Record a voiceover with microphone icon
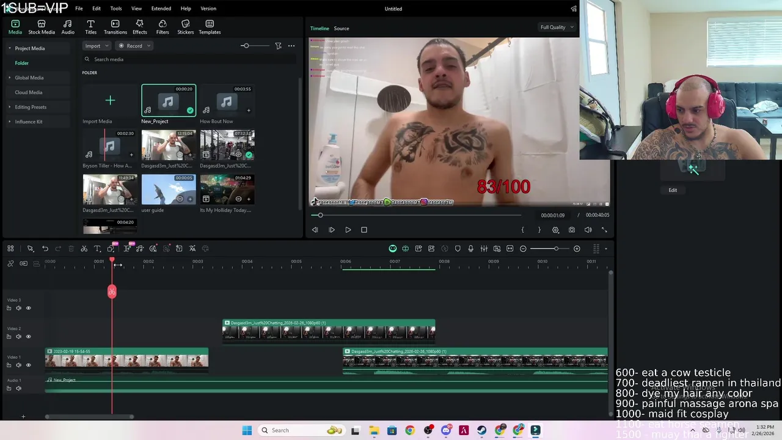The width and height of the screenshot is (782, 440). [x=470, y=249]
